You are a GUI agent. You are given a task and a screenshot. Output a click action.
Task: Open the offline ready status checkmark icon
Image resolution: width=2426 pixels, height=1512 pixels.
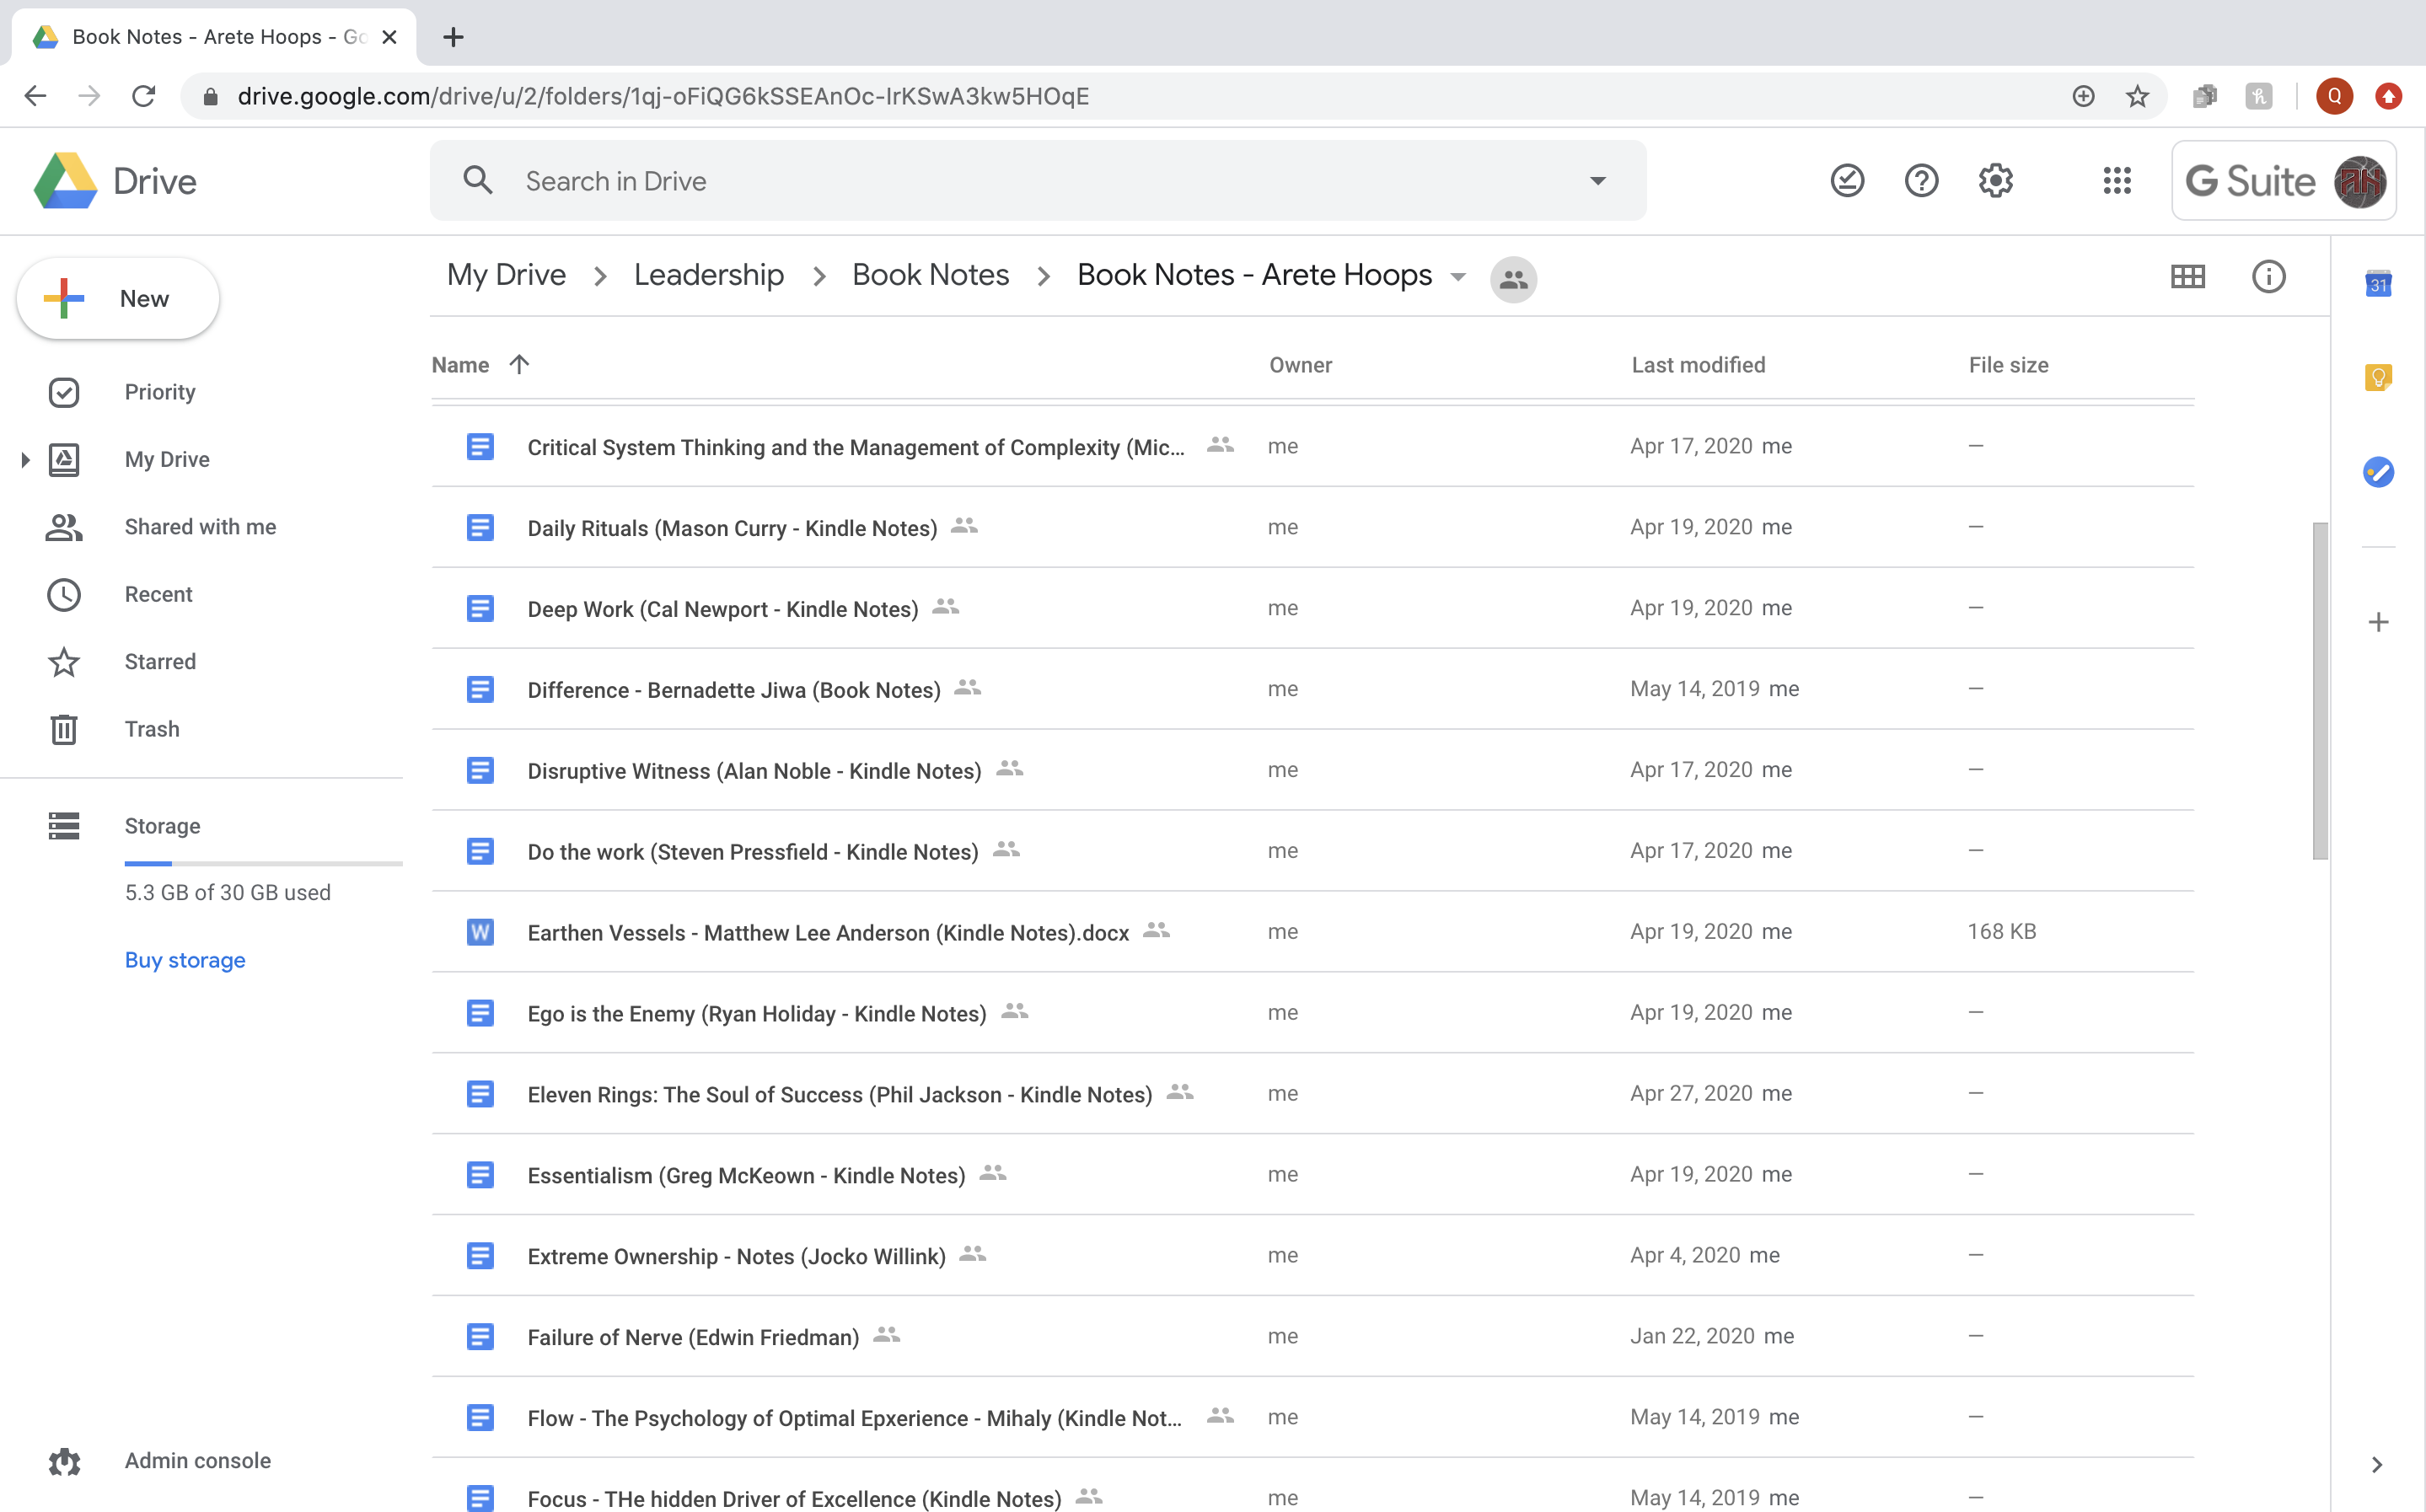(x=1847, y=181)
